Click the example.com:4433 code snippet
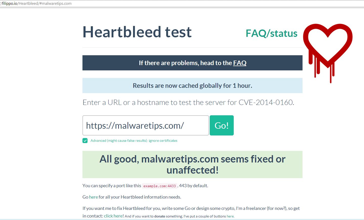Image resolution: width=364 pixels, height=220 pixels. (x=159, y=186)
